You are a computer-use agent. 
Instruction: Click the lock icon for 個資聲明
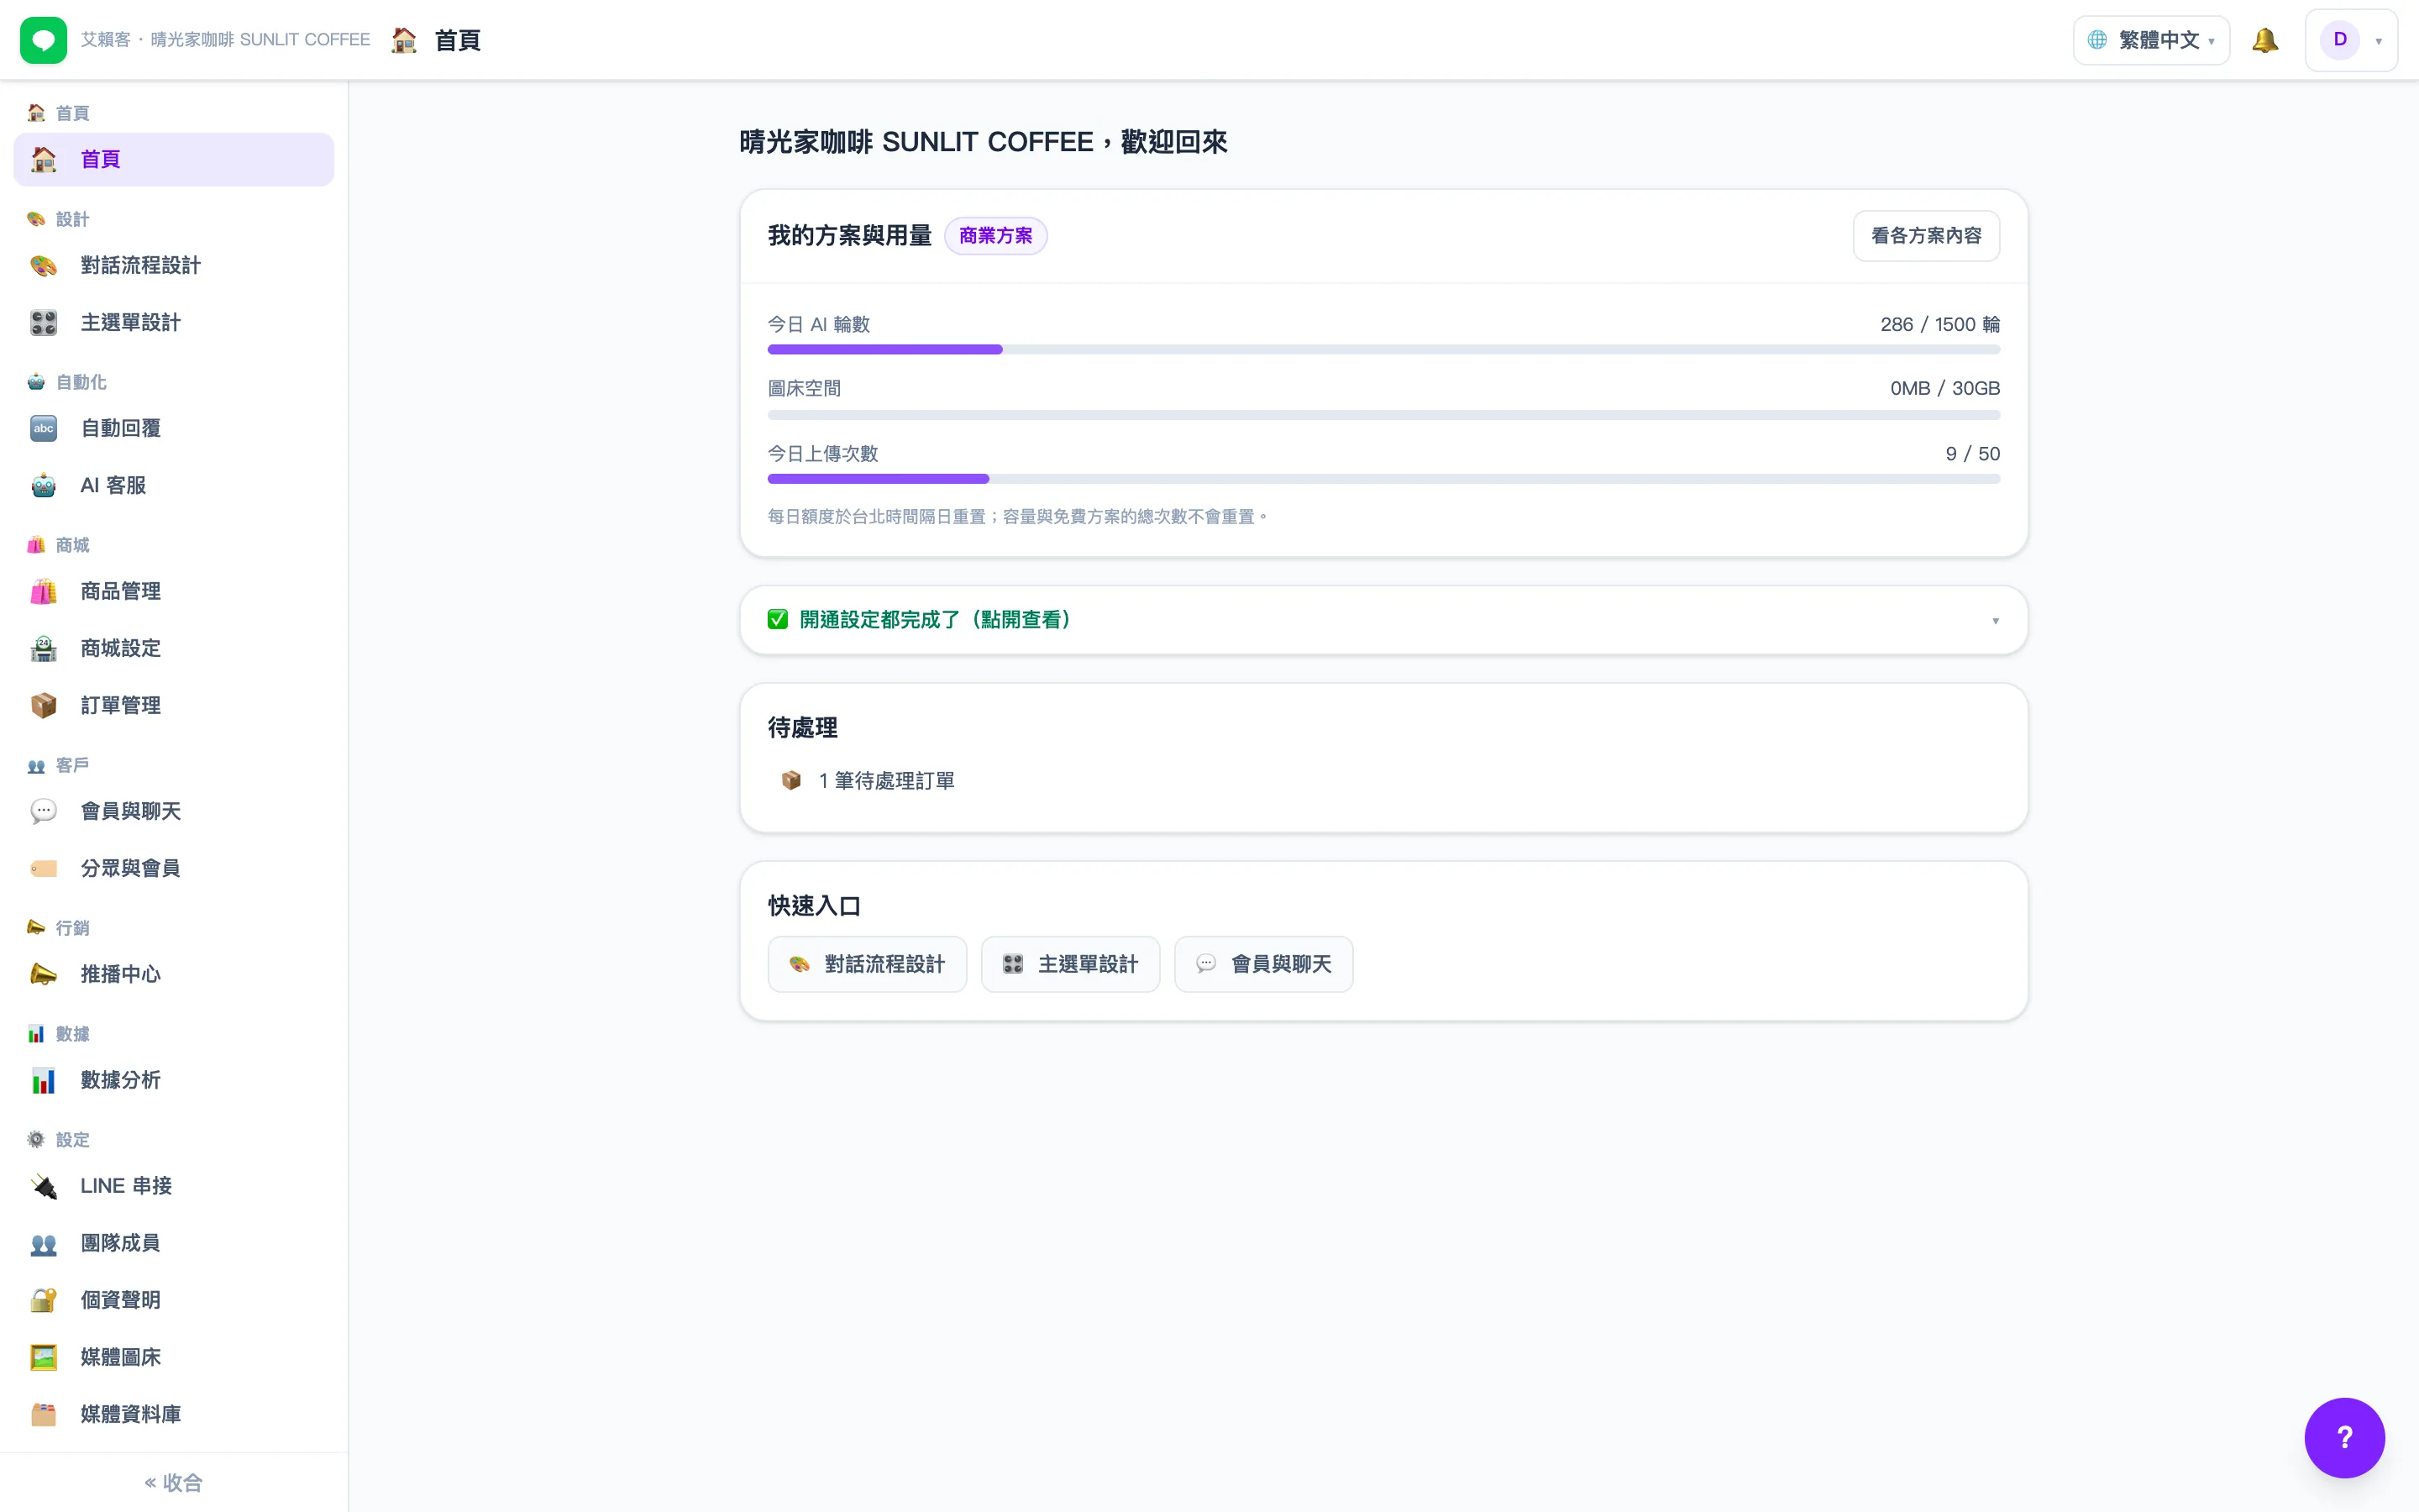click(43, 1300)
